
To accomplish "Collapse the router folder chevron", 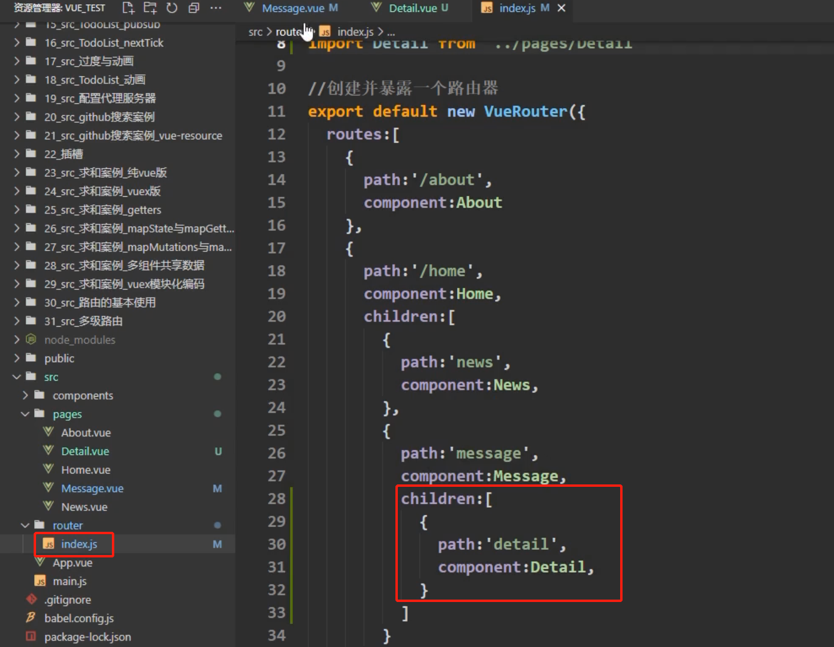I will point(26,525).
